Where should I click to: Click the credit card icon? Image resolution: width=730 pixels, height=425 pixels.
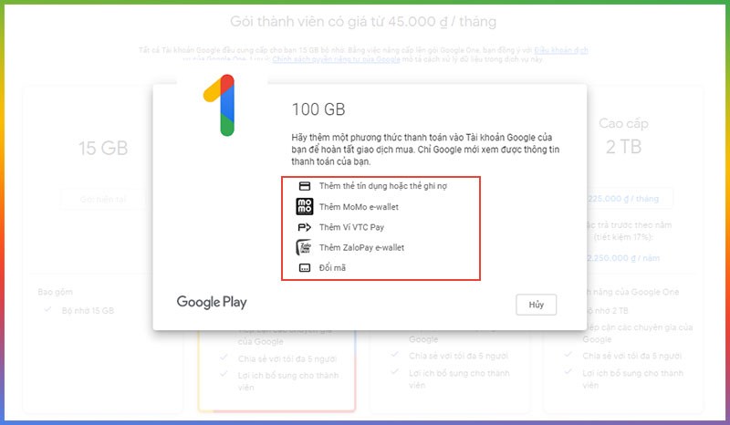pos(304,186)
